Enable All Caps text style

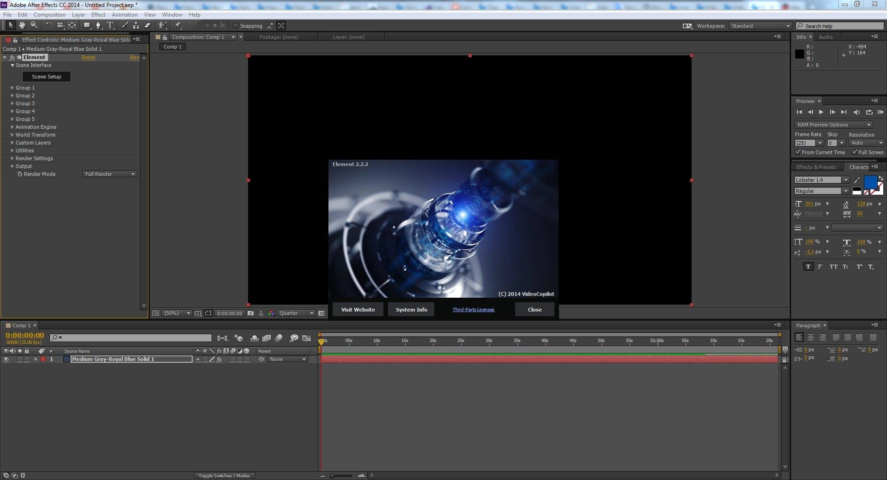coord(833,267)
